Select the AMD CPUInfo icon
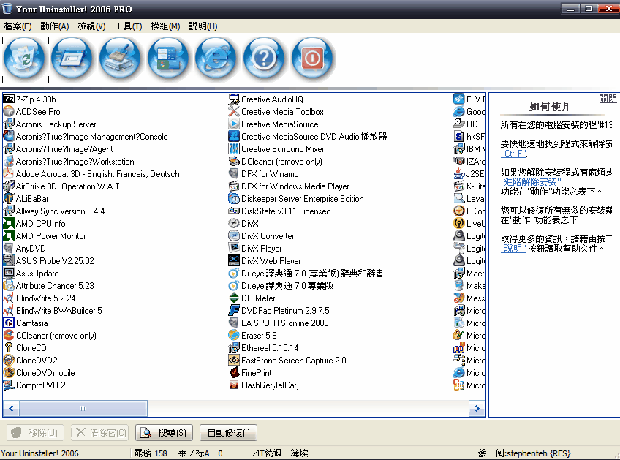Image resolution: width=620 pixels, height=460 pixels. [x=9, y=224]
